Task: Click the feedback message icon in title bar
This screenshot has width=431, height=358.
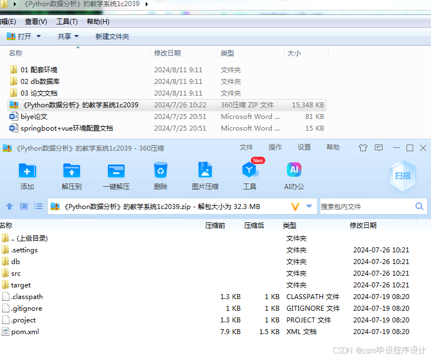Action: pos(379,148)
